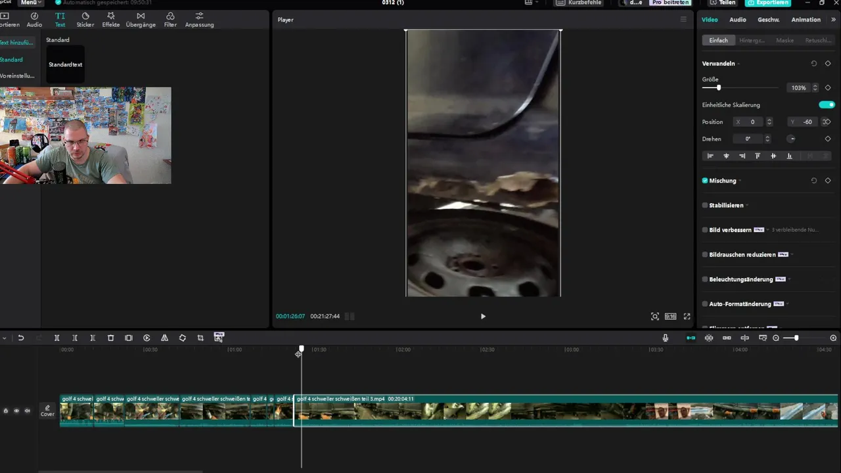841x473 pixels.
Task: Enable Bildrauschen reduzieren checkbox
Action: [705, 254]
